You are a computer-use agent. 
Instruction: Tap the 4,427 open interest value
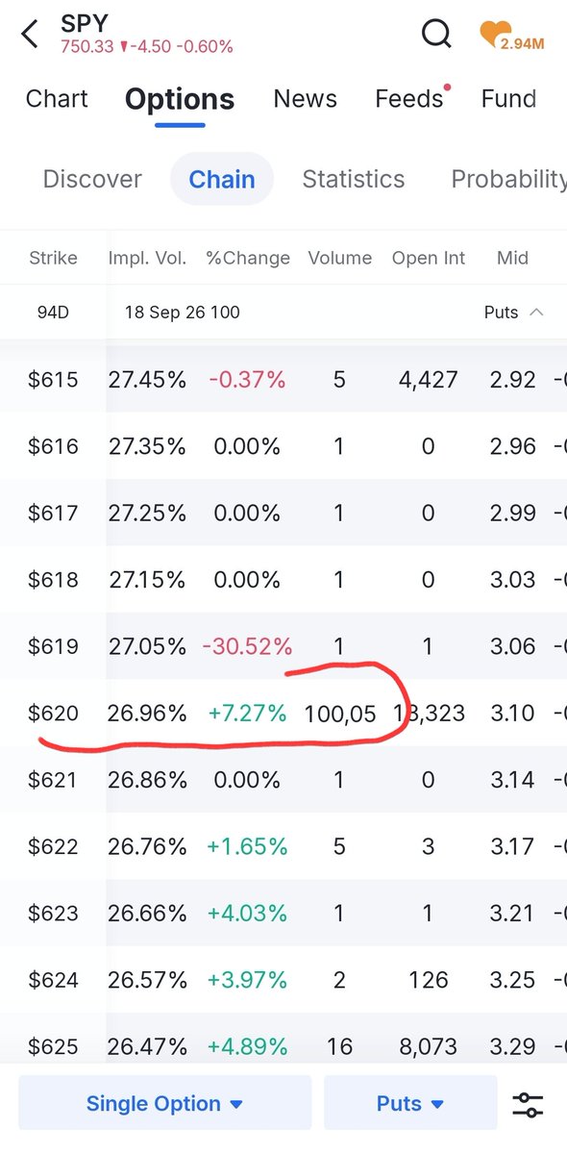[429, 380]
